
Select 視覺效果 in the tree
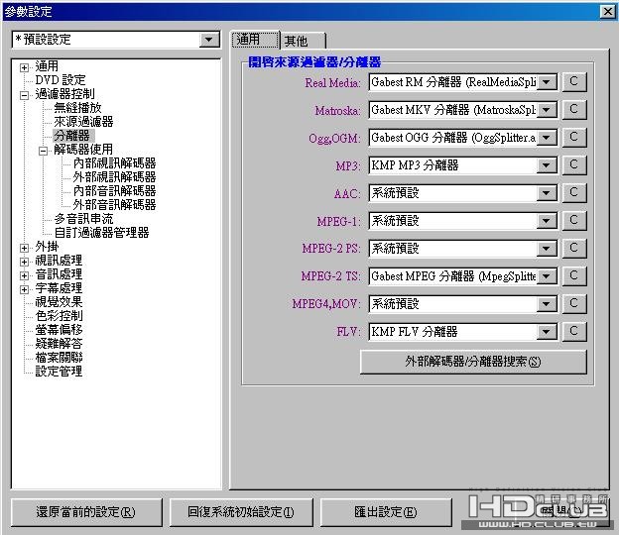coord(59,302)
